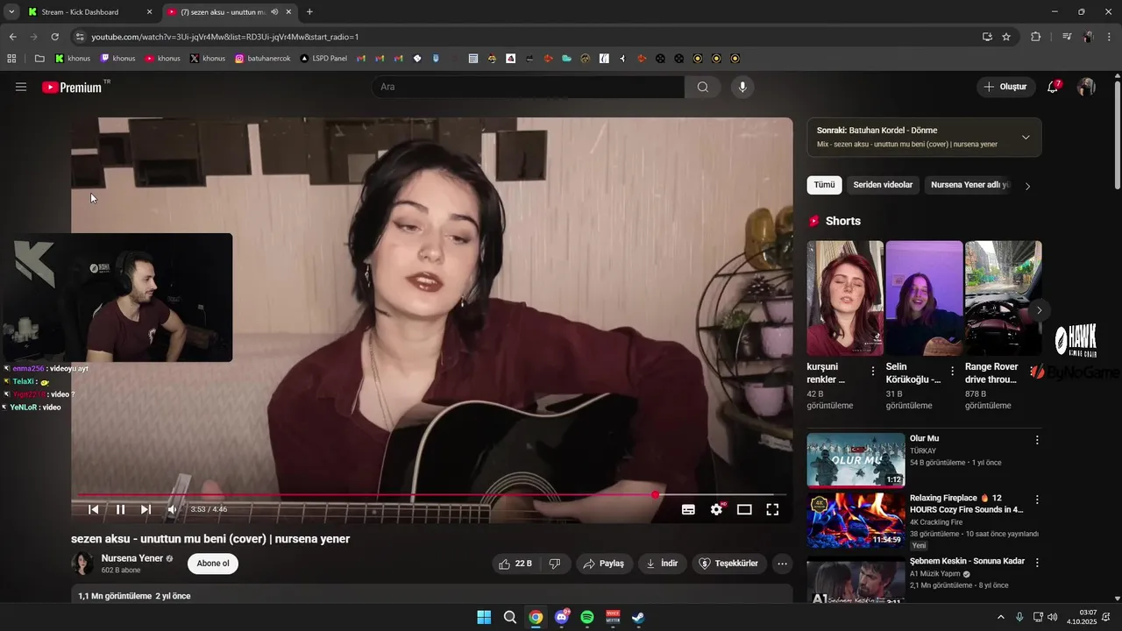Toggle subtitles in the player

689,509
